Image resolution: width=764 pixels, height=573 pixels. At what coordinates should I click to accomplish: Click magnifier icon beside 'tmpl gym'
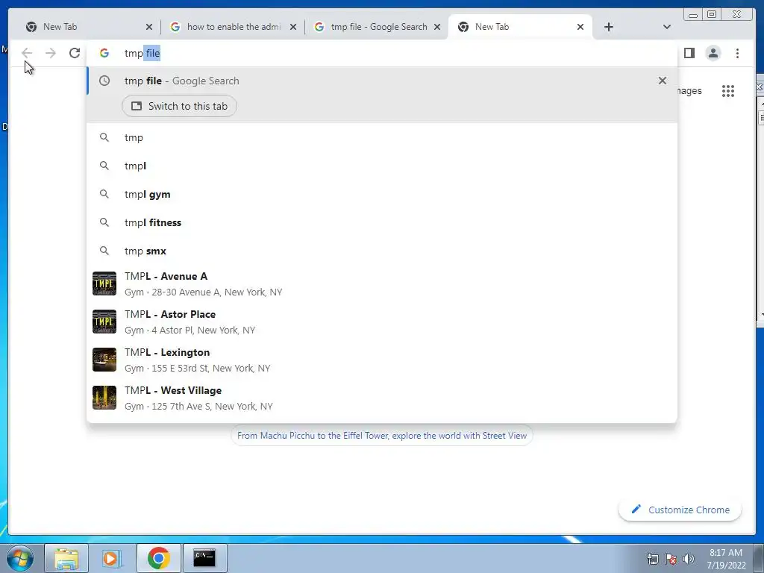point(104,194)
